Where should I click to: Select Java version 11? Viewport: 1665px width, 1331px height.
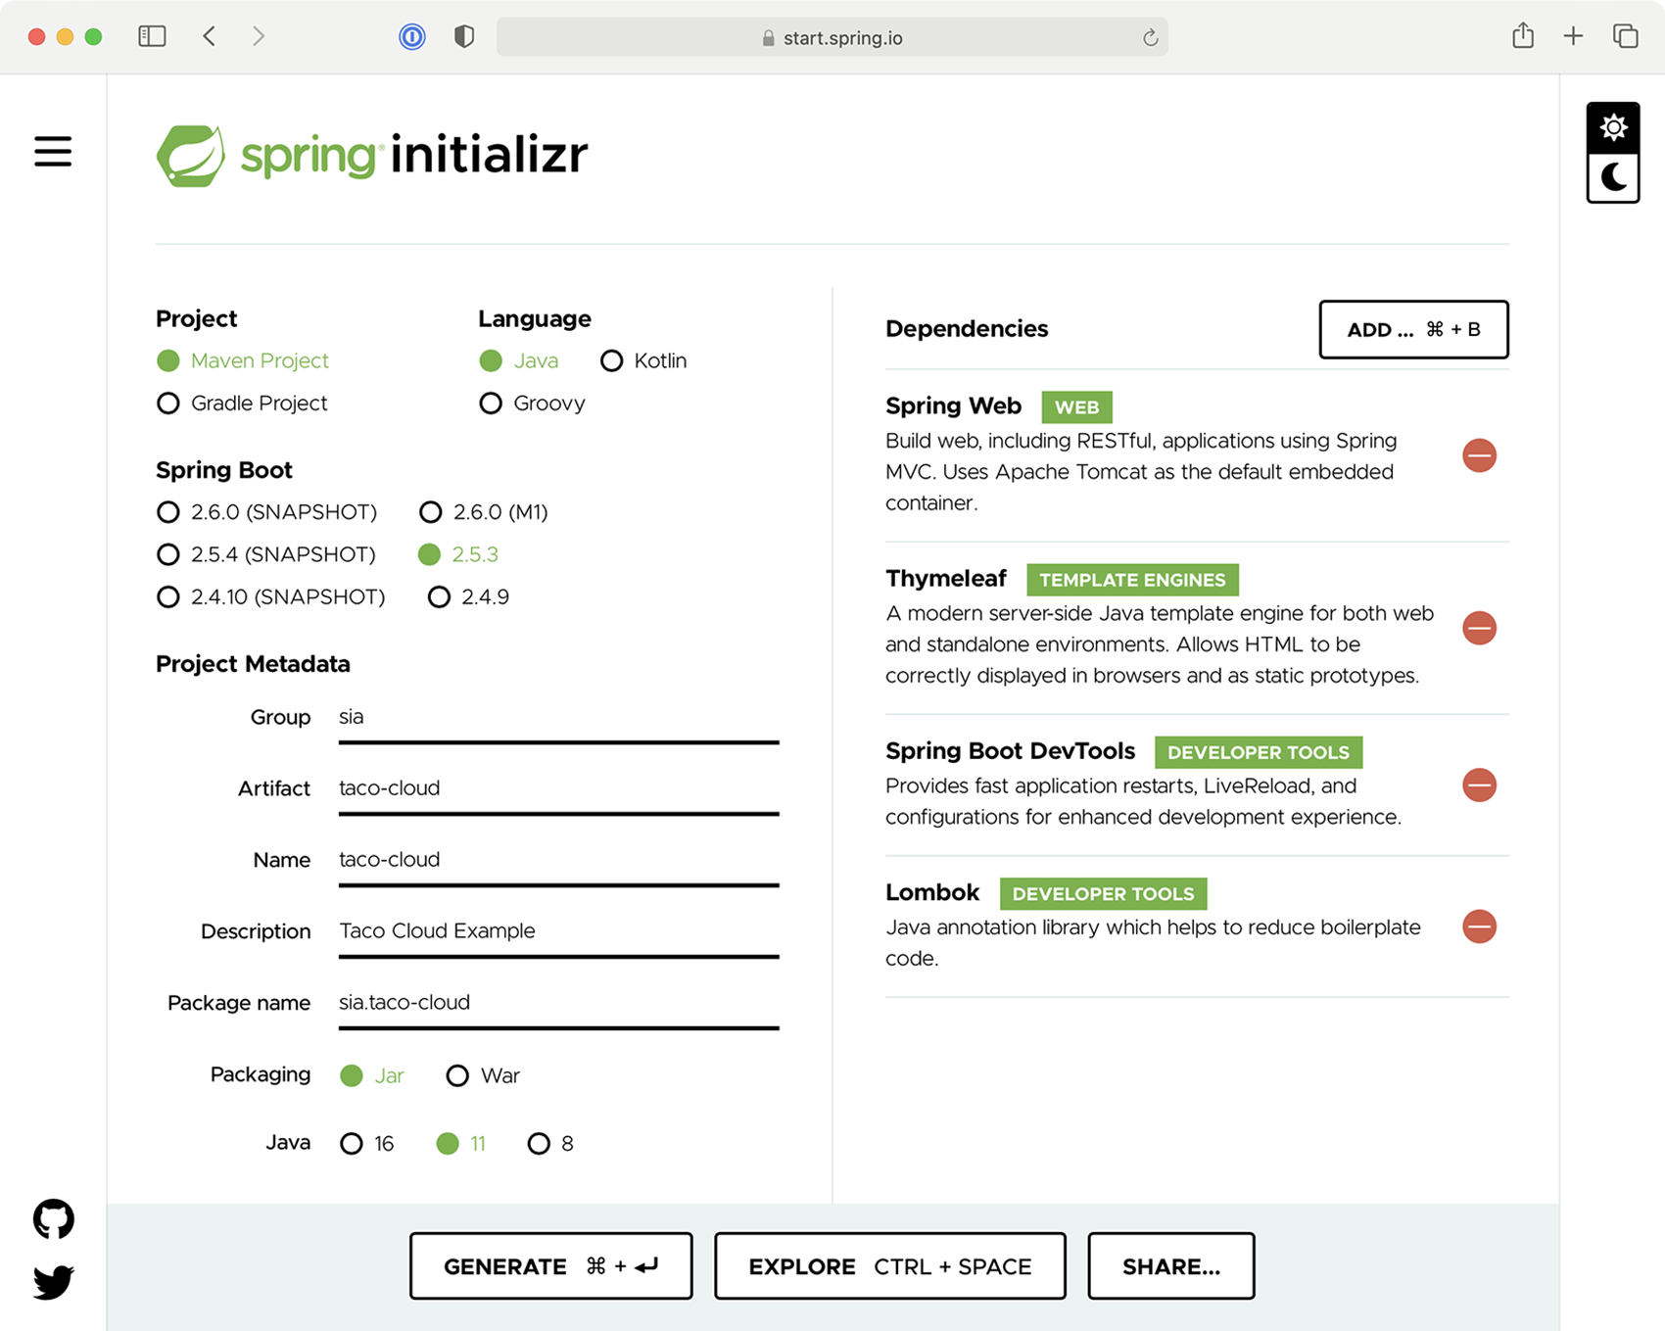pos(461,1143)
